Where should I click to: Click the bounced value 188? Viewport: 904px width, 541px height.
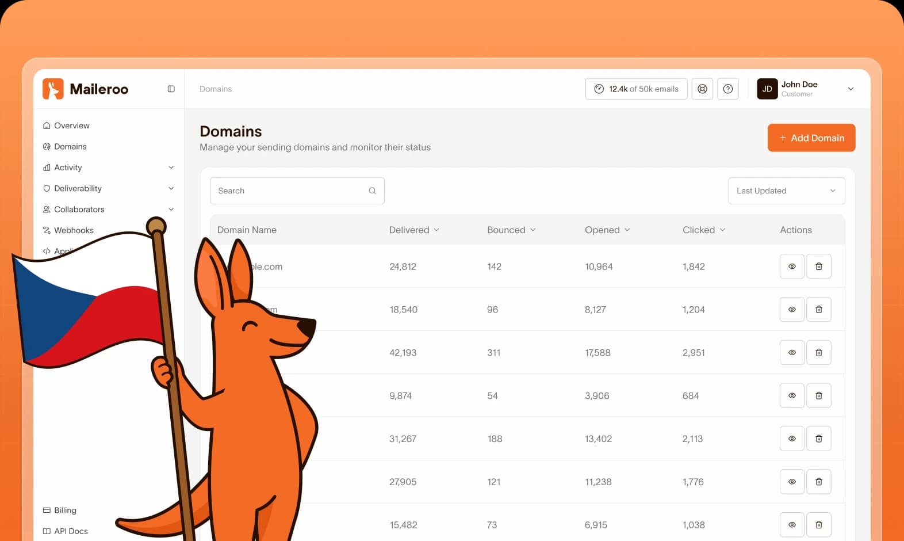point(495,439)
